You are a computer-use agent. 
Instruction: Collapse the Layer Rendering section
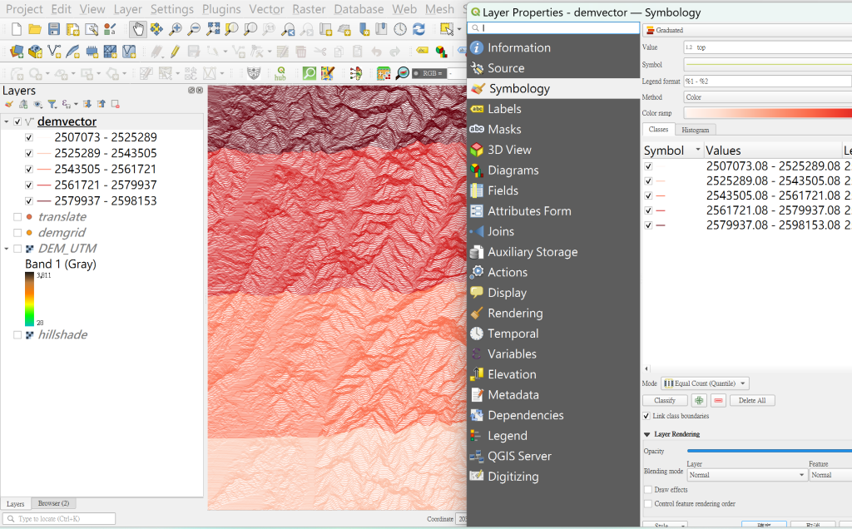click(x=647, y=434)
